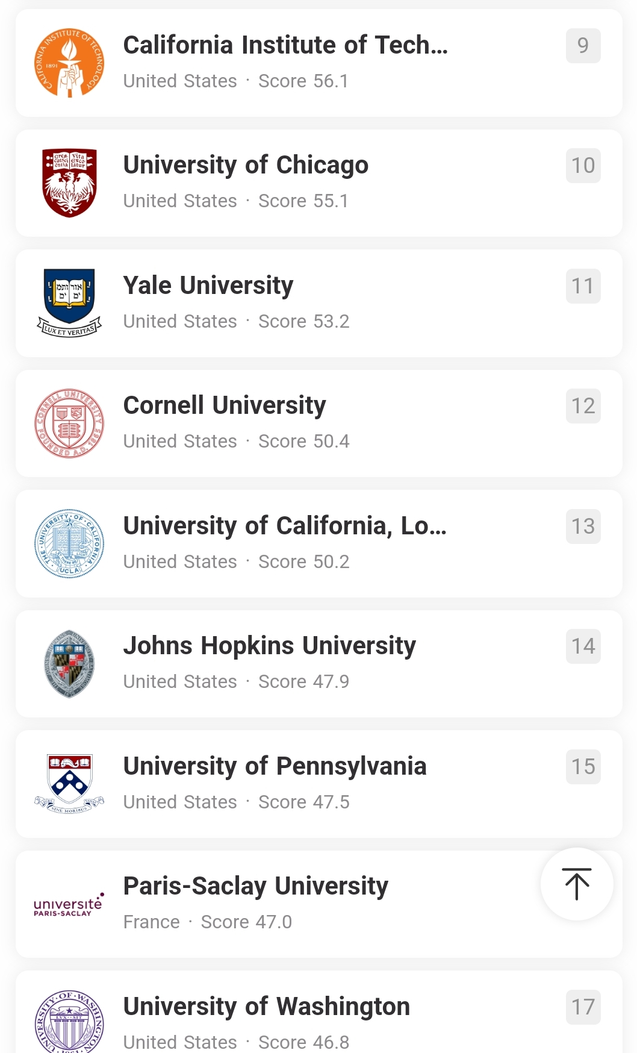Image resolution: width=637 pixels, height=1053 pixels.
Task: Click the rank 13 badge beside UCLA
Action: (583, 526)
